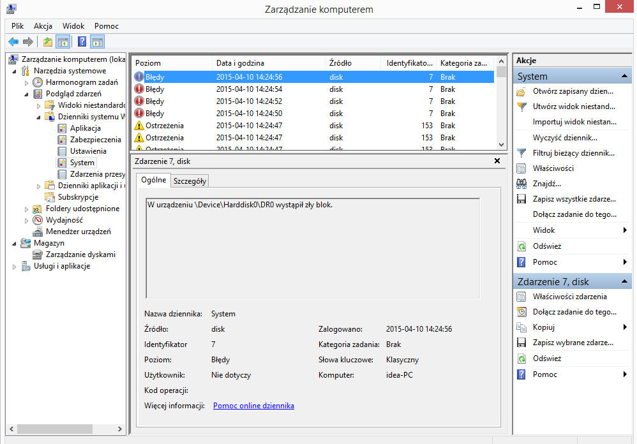
Task: Select the Subskrypcje tree item
Action: point(78,197)
